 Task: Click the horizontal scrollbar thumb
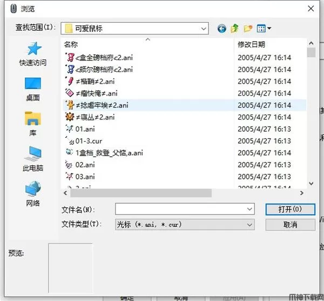141,193
